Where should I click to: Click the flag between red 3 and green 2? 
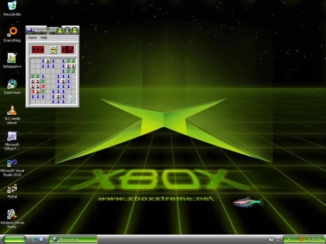click(x=38, y=91)
